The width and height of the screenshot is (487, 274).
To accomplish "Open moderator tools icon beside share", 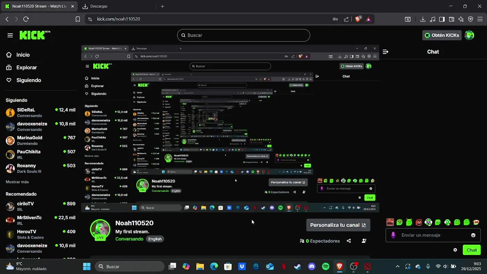I will click(x=364, y=241).
